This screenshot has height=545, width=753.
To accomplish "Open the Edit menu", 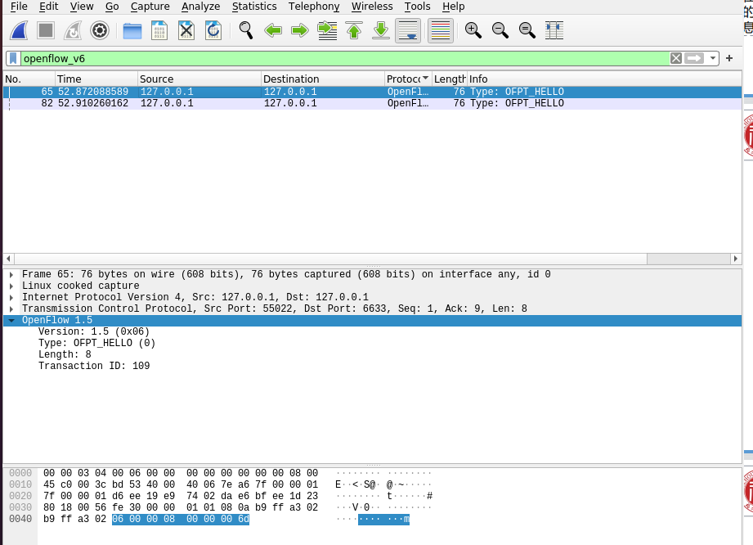I will pyautogui.click(x=48, y=7).
